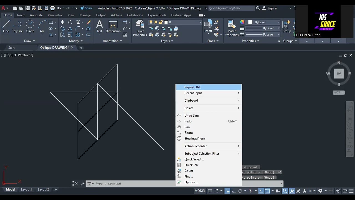The height and width of the screenshot is (200, 355).
Task: Toggle Dynamic Input in status bar
Action: (227, 191)
